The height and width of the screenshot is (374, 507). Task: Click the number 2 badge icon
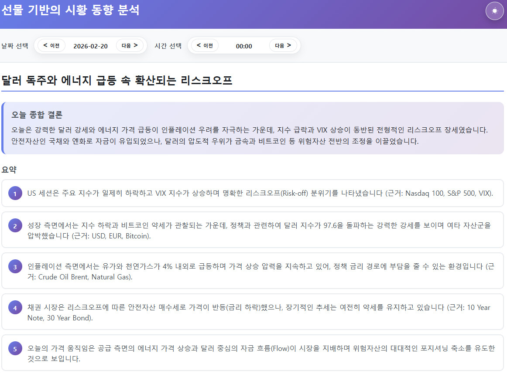pyautogui.click(x=15, y=226)
